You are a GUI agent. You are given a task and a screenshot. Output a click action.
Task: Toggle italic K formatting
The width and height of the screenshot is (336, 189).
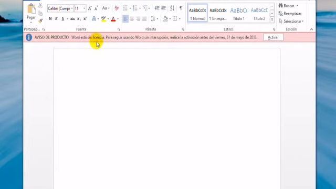pos(56,19)
